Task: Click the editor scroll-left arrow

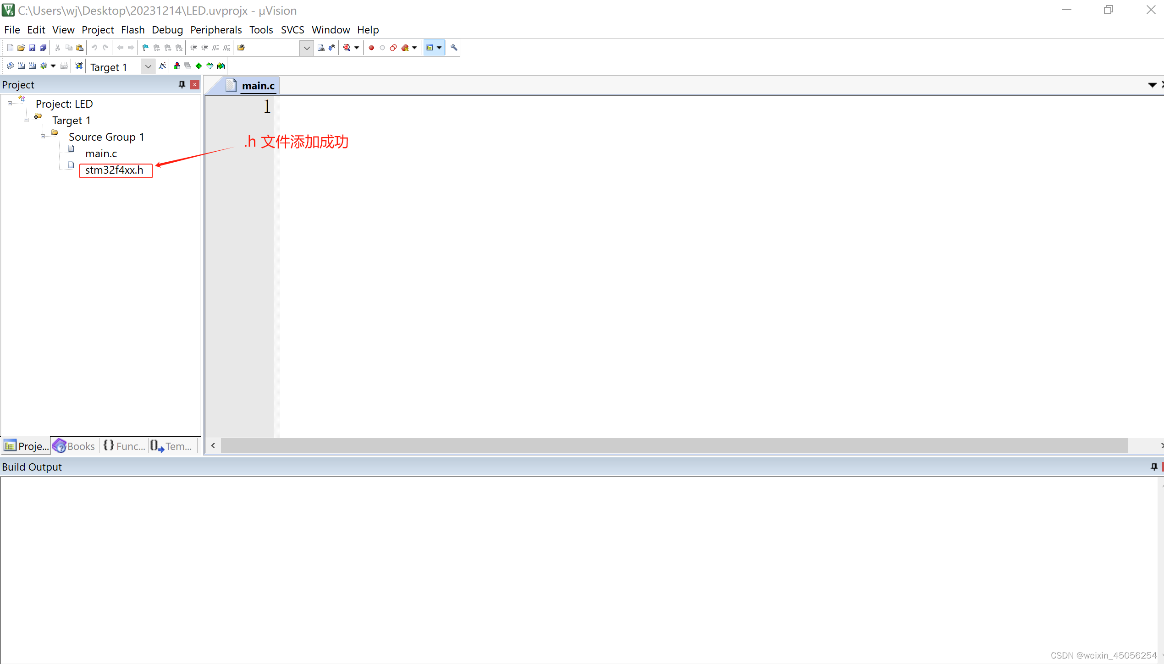Action: (213, 445)
